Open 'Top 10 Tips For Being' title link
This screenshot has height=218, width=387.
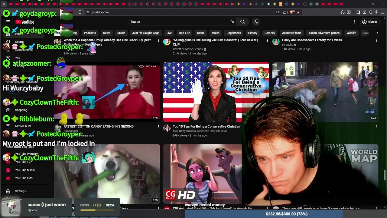pyautogui.click(x=207, y=127)
